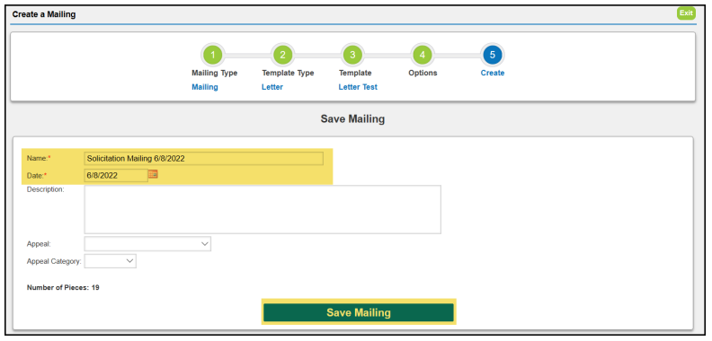Go to step 2 Template Type circle
The height and width of the screenshot is (341, 712).
tap(283, 56)
